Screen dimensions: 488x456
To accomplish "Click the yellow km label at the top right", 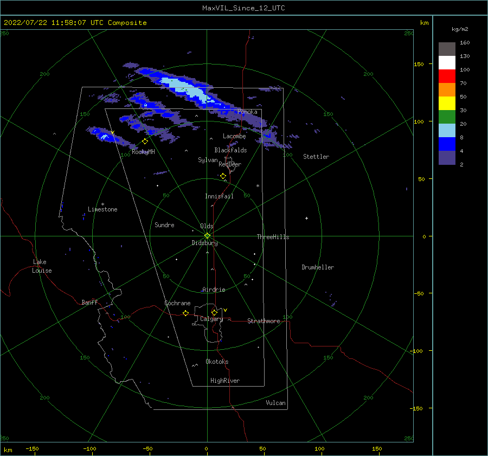I will pyautogui.click(x=424, y=23).
